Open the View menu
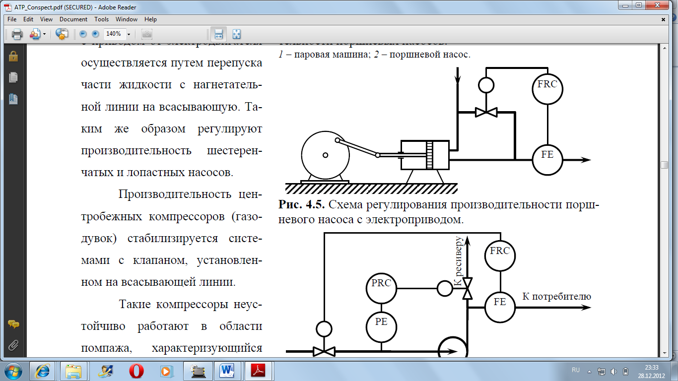This screenshot has height=381, width=678. 46,19
